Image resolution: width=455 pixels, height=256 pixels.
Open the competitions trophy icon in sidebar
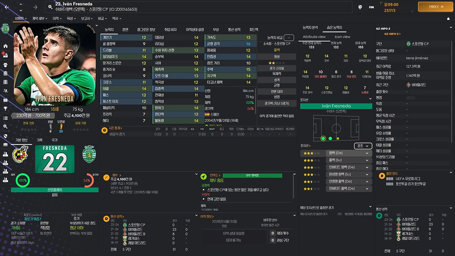[5, 109]
